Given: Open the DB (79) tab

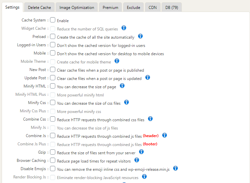Looking at the screenshot, I should tap(172, 7).
